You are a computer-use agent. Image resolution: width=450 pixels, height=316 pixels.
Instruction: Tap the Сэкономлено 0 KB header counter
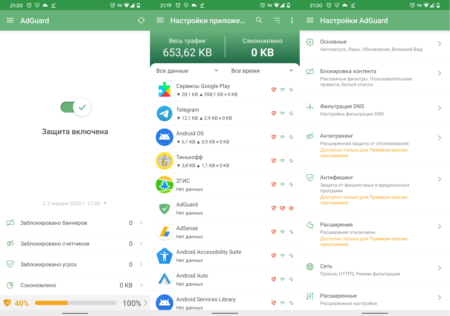pos(262,47)
